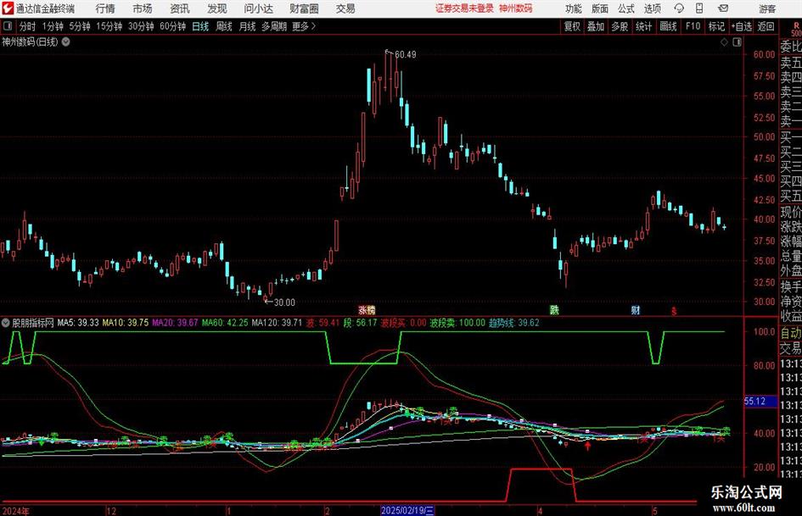Click the 30.00 low price label

(284, 302)
